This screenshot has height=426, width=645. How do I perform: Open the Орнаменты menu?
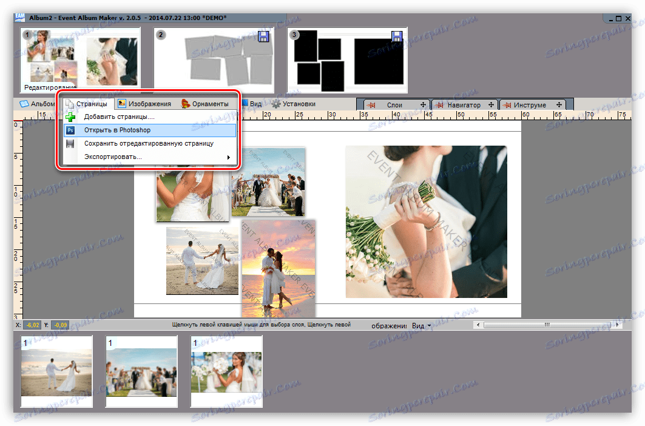click(205, 104)
